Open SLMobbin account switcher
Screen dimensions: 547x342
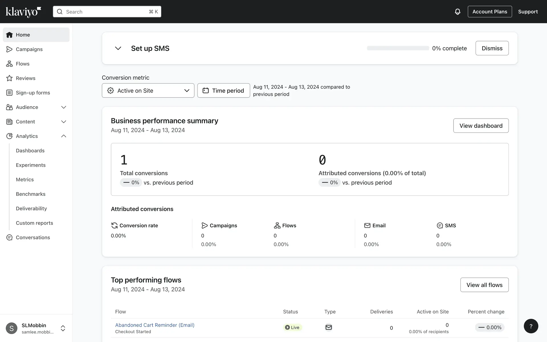point(63,328)
